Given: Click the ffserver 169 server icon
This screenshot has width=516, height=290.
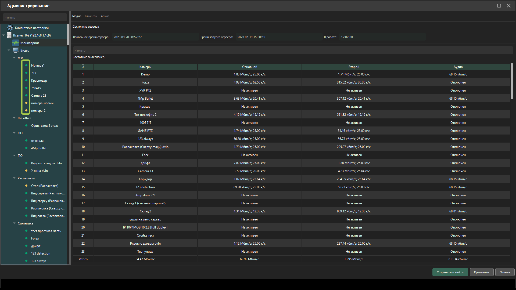Looking at the screenshot, I should coord(9,35).
